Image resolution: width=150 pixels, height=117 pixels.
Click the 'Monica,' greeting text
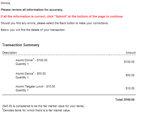point(6,3)
